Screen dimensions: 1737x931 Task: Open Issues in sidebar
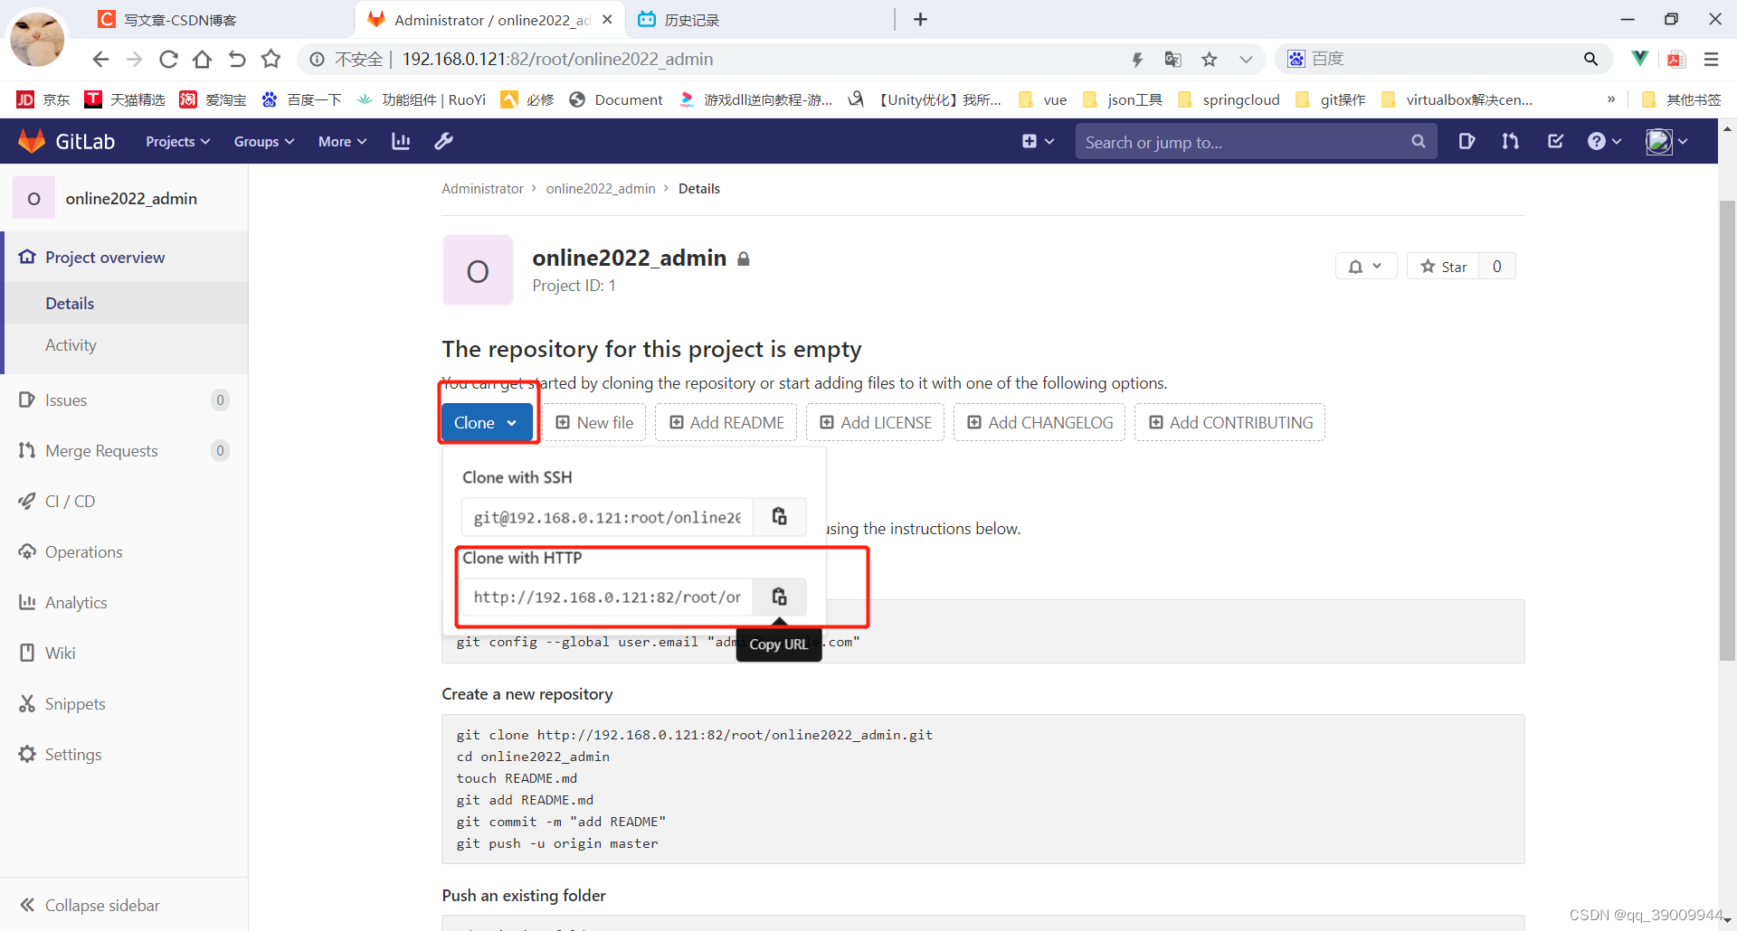click(124, 400)
